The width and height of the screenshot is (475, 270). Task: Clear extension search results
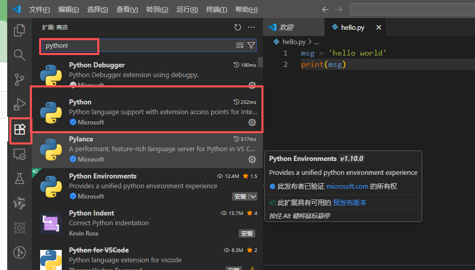(x=240, y=45)
